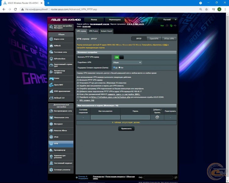Select Samba support "Нет" radio button

click(119, 68)
